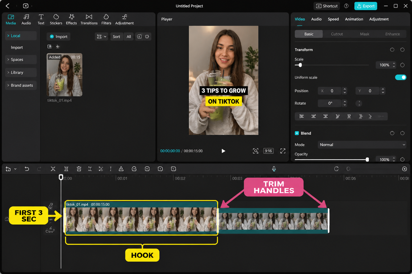
Task: Click the Shortcut button
Action: (327, 6)
